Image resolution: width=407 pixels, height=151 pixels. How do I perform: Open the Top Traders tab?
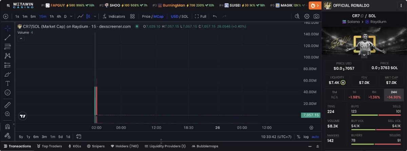point(50,146)
